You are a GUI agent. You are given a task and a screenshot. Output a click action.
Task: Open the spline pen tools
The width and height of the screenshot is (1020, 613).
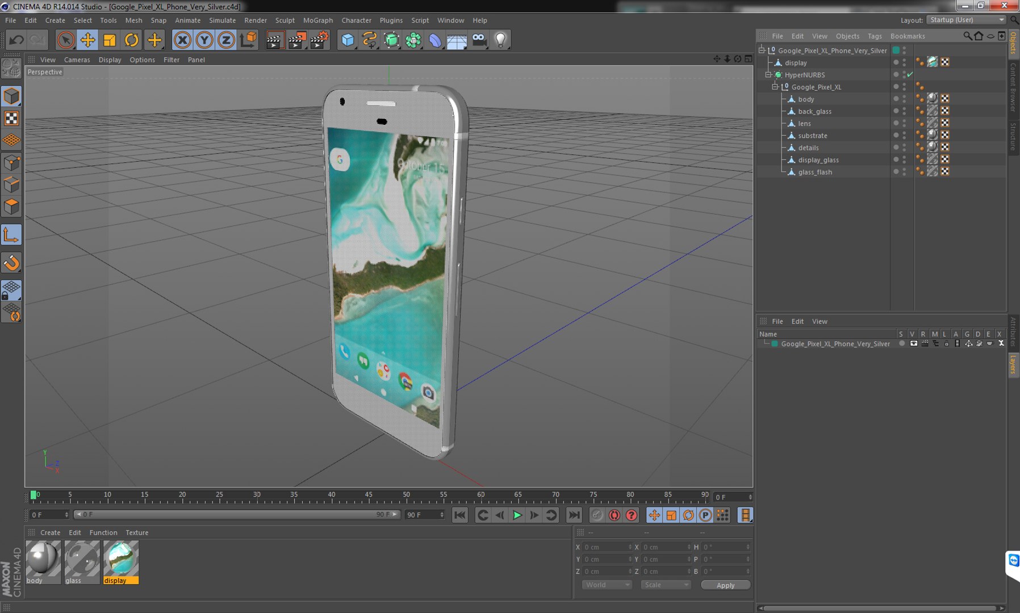[370, 40]
